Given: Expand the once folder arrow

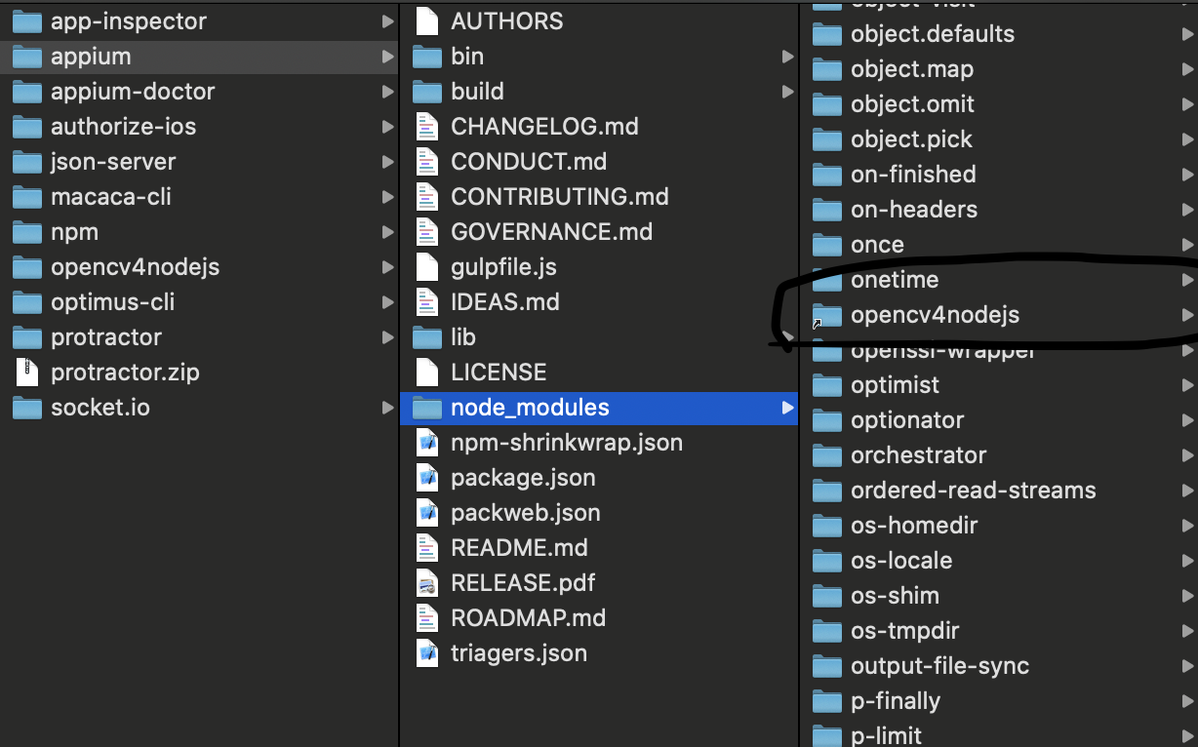Looking at the screenshot, I should coord(1187,245).
